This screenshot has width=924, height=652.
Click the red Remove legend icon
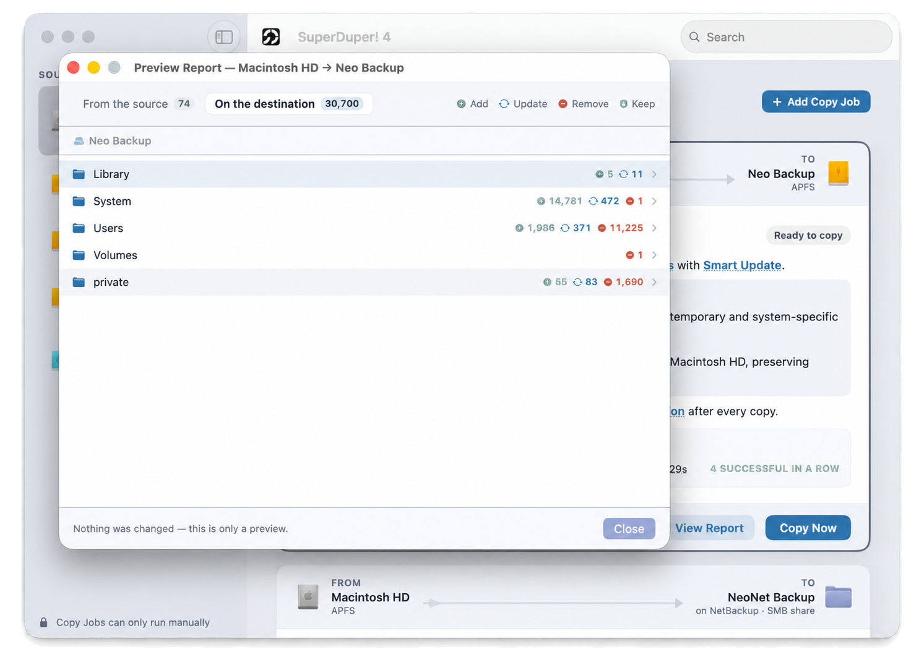(x=563, y=104)
